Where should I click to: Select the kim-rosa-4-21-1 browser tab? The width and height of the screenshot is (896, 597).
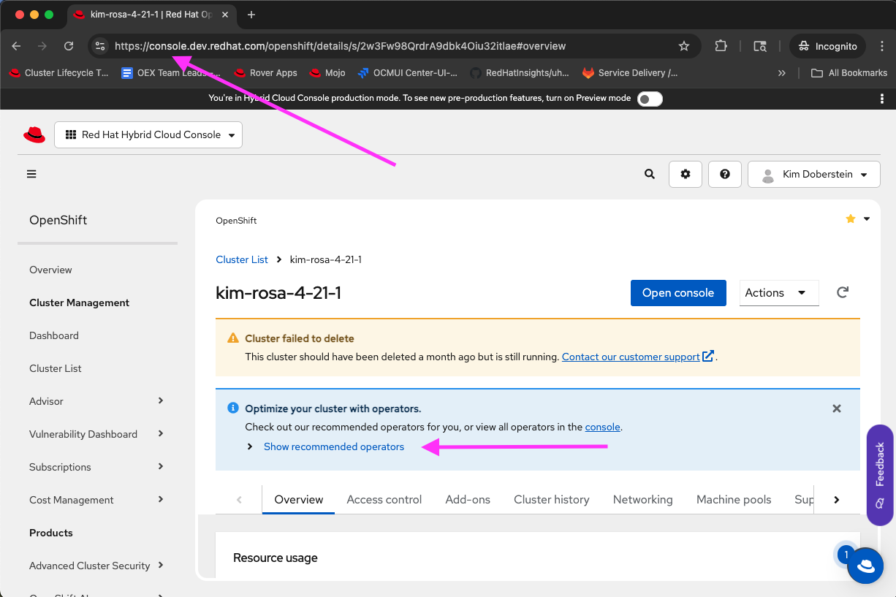(152, 15)
